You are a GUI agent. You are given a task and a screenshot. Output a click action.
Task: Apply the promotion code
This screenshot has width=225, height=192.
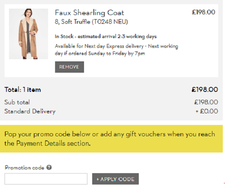(x=115, y=179)
